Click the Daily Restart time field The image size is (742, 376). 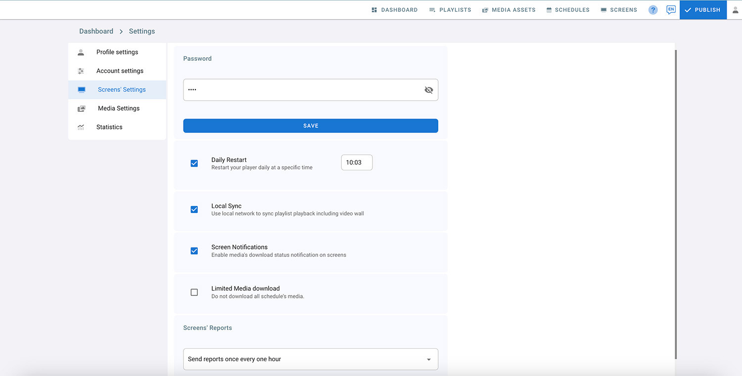pyautogui.click(x=357, y=163)
